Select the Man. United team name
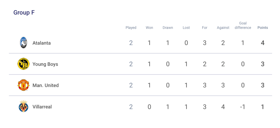Screen dimensions: 280x128 [45, 85]
